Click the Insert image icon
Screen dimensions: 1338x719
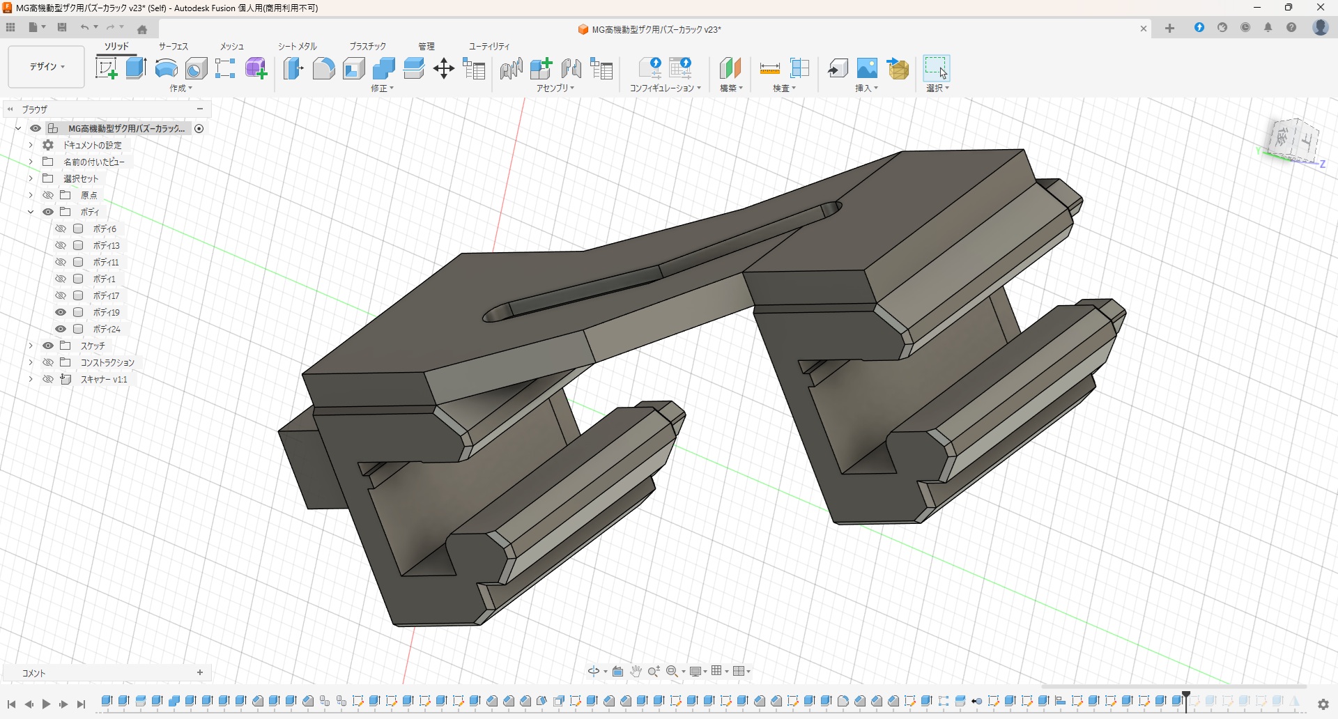coord(867,68)
